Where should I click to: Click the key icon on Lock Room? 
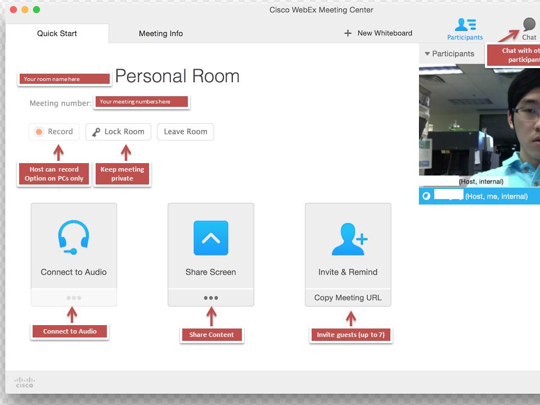pyautogui.click(x=96, y=132)
